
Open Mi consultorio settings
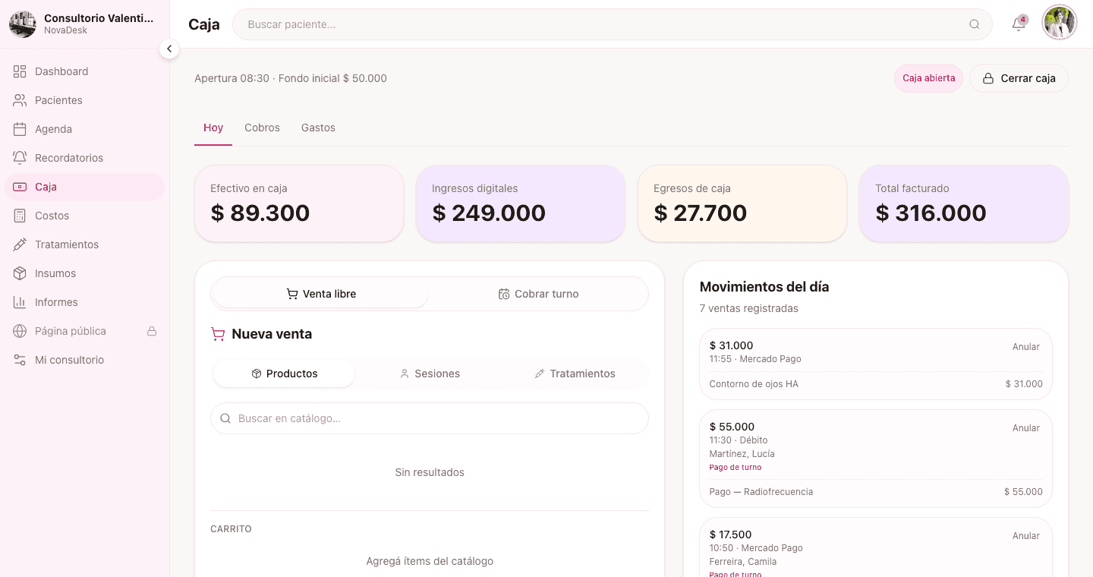point(84,360)
